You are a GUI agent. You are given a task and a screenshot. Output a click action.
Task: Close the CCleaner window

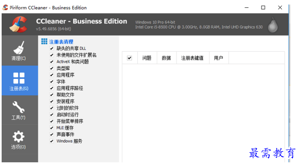click(280, 8)
